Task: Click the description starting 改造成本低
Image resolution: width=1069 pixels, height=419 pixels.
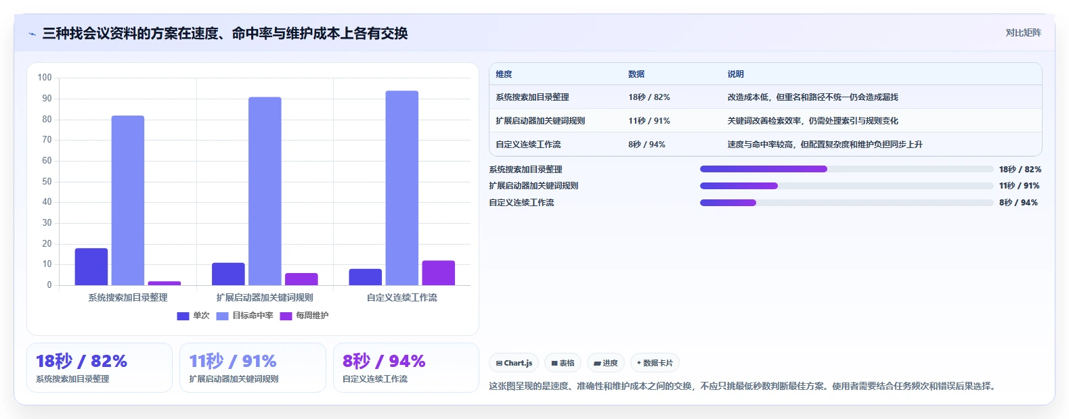Action: pos(812,97)
